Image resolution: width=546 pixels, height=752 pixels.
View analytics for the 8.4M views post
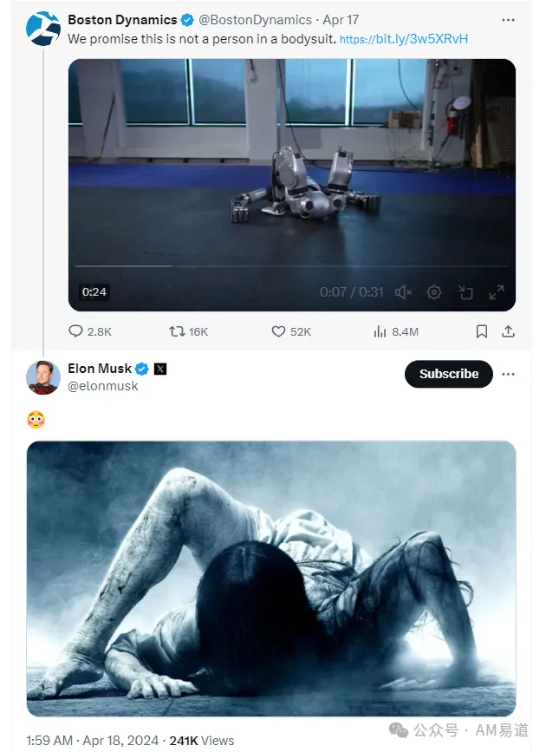pyautogui.click(x=380, y=331)
